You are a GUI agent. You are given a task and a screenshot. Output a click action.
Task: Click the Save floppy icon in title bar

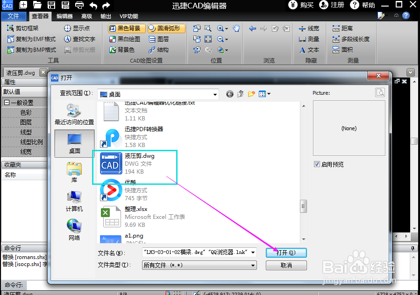click(51, 5)
